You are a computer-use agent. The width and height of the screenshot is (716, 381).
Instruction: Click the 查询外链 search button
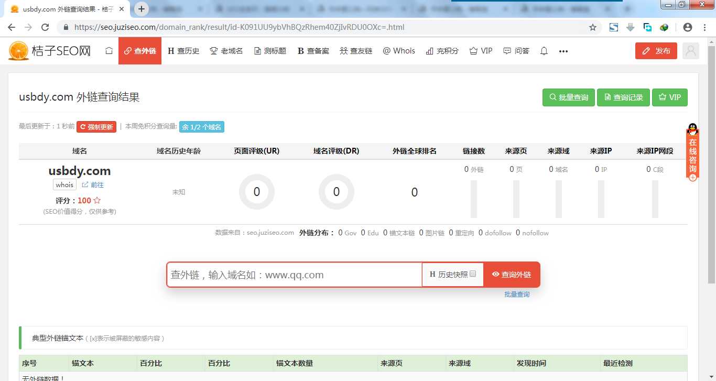click(512, 275)
